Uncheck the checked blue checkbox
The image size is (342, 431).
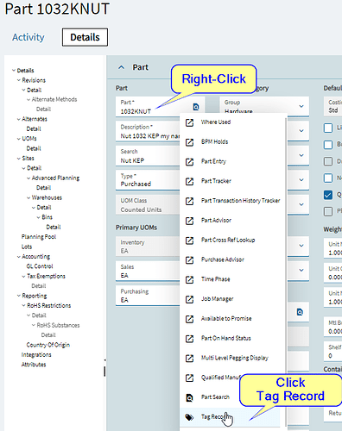(328, 195)
